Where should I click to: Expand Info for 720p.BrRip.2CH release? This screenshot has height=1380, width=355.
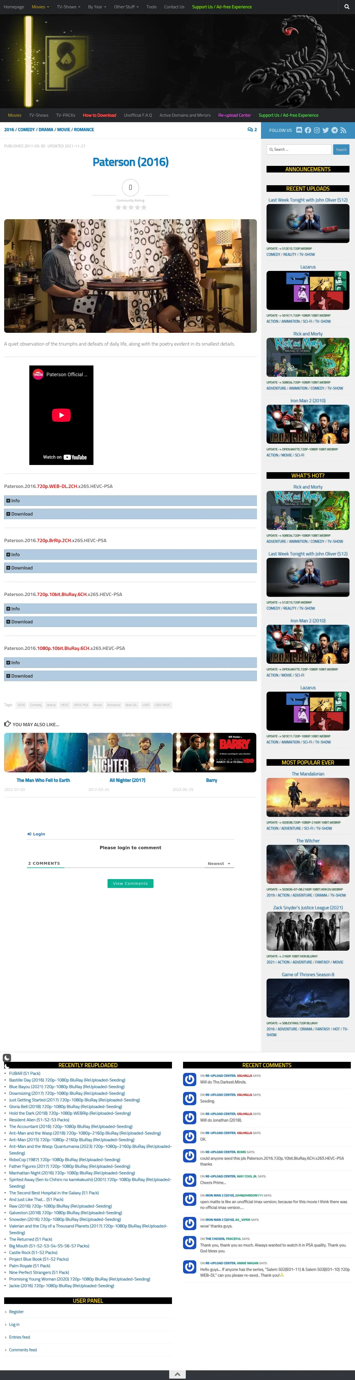[131, 555]
